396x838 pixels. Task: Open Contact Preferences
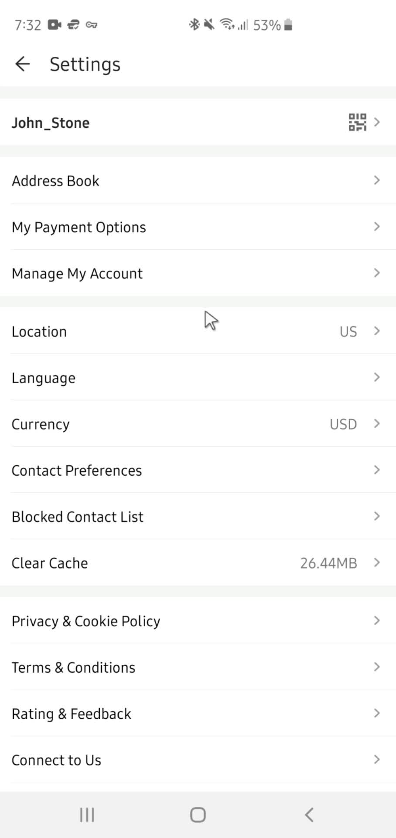[198, 470]
